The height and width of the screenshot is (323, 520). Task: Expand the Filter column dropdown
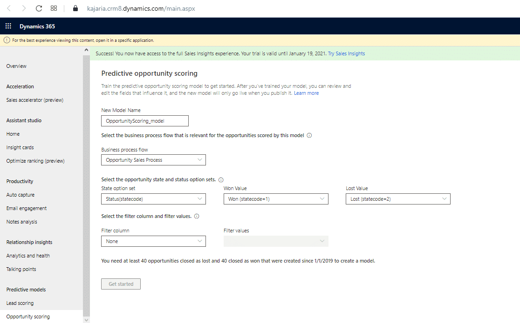pyautogui.click(x=154, y=241)
